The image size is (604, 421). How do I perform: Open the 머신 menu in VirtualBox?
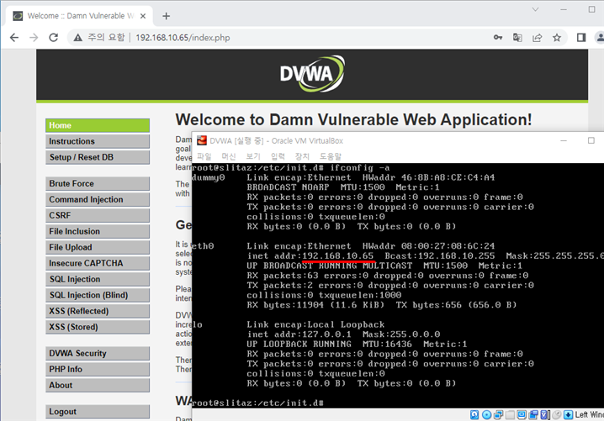229,156
